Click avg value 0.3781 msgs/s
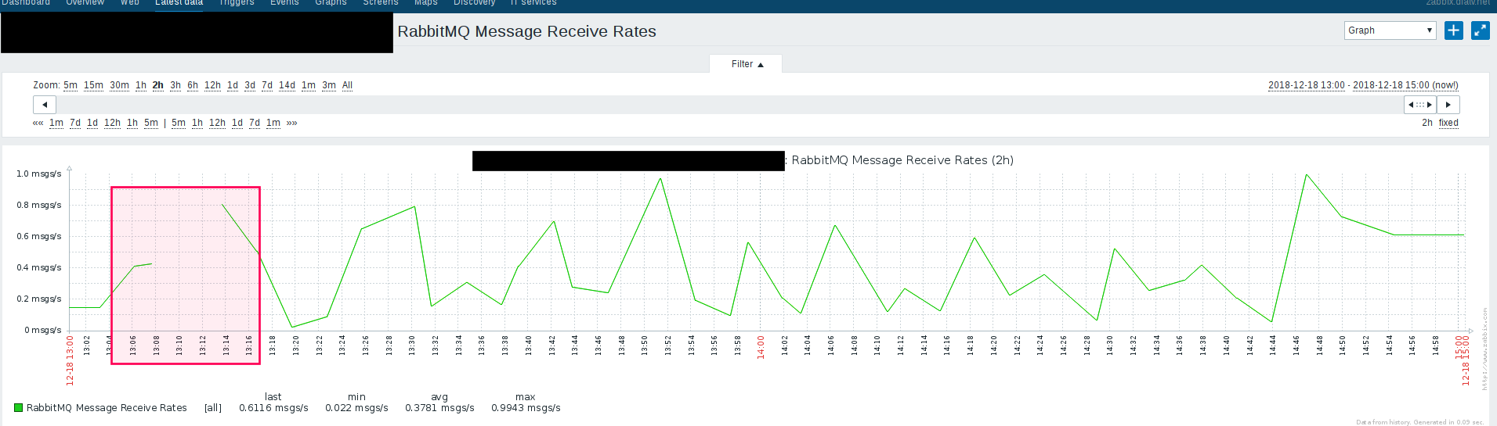Viewport: 1497px width, 426px height. point(439,408)
